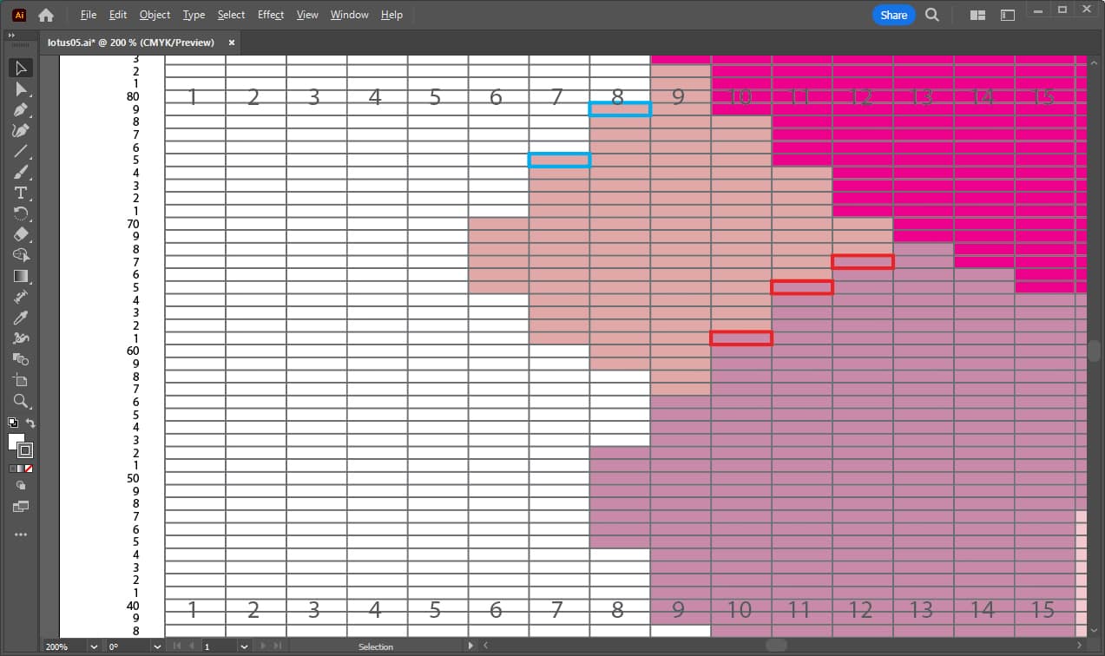Open the Edit Toolbar three-dots menu

21,535
